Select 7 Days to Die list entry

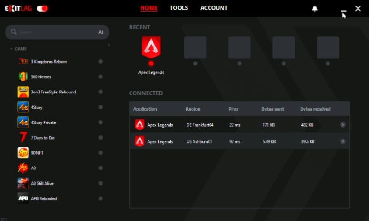click(43, 138)
